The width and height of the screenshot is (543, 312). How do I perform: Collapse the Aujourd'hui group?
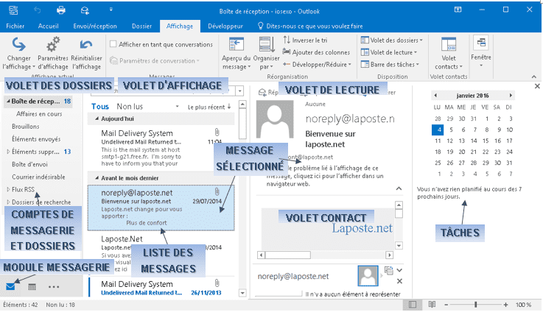tap(97, 118)
